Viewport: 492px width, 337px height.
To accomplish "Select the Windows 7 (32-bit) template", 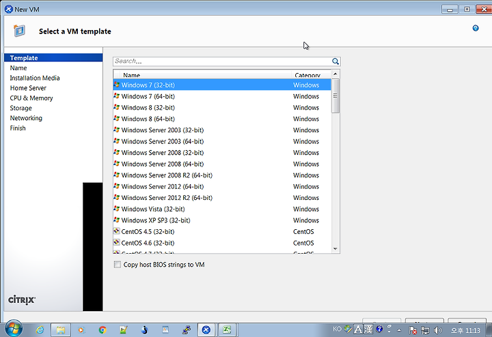I will [222, 85].
